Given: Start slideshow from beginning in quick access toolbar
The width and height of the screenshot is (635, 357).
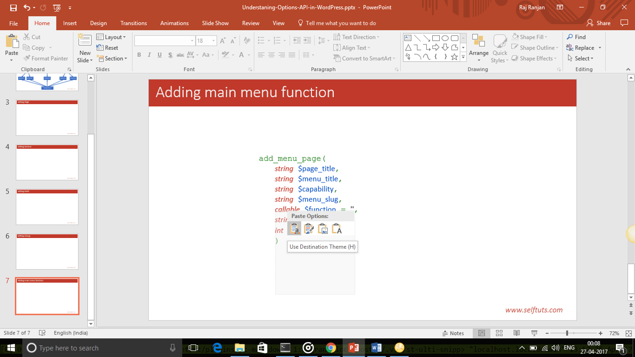Looking at the screenshot, I should click(x=57, y=7).
